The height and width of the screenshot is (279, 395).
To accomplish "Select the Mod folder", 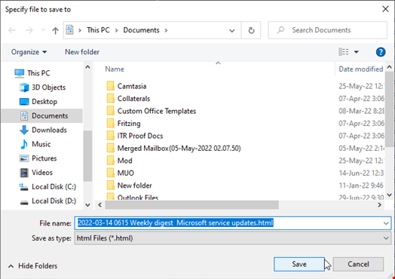I will 124,161.
